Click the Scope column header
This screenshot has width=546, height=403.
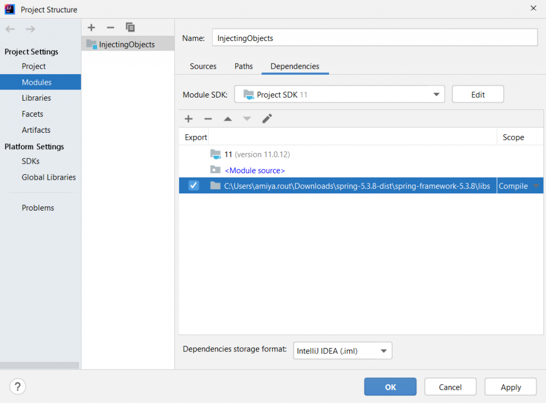520,137
